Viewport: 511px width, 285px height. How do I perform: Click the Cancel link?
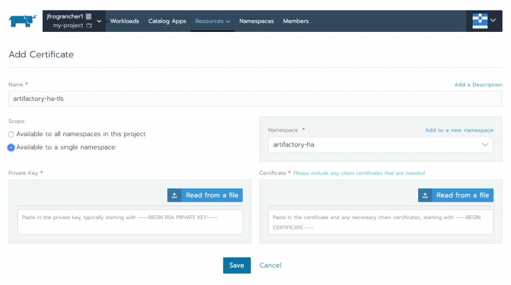pos(270,266)
